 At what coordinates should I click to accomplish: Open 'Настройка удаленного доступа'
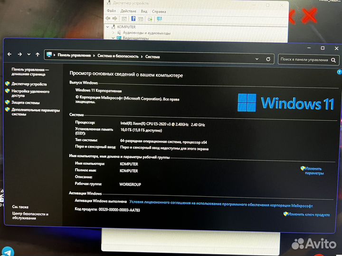(x=30, y=93)
